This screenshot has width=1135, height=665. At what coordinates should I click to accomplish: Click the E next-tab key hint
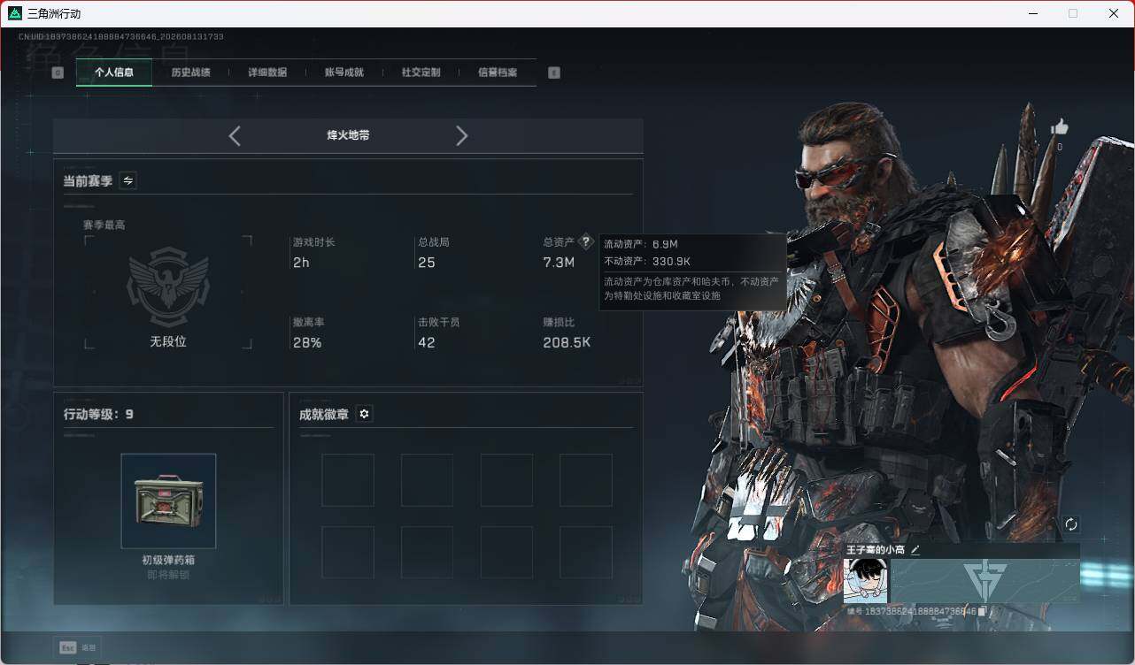coord(554,73)
